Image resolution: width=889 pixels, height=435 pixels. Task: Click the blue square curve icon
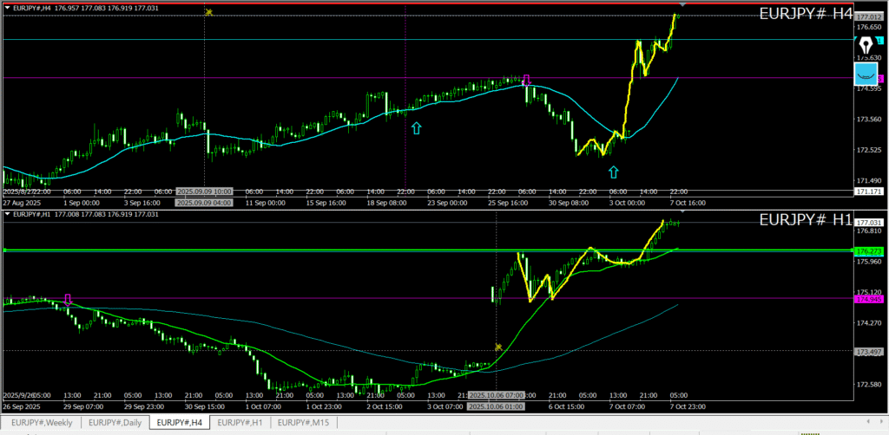(866, 74)
